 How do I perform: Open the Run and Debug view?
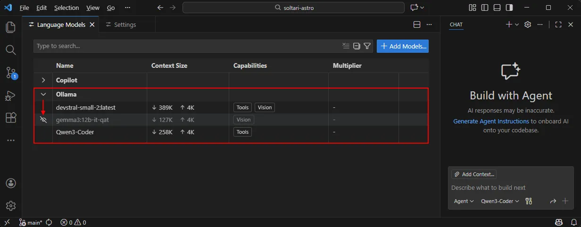click(x=10, y=96)
